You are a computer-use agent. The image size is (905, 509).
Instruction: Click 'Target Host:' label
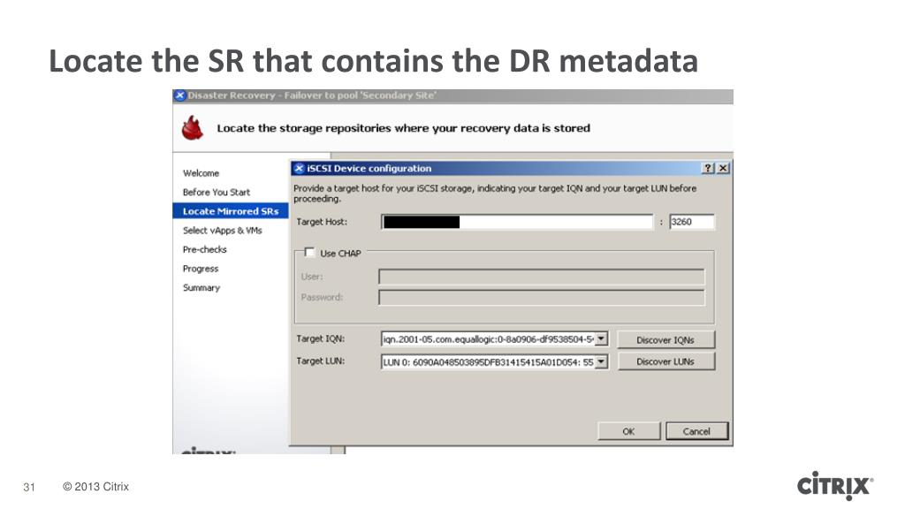pyautogui.click(x=322, y=222)
